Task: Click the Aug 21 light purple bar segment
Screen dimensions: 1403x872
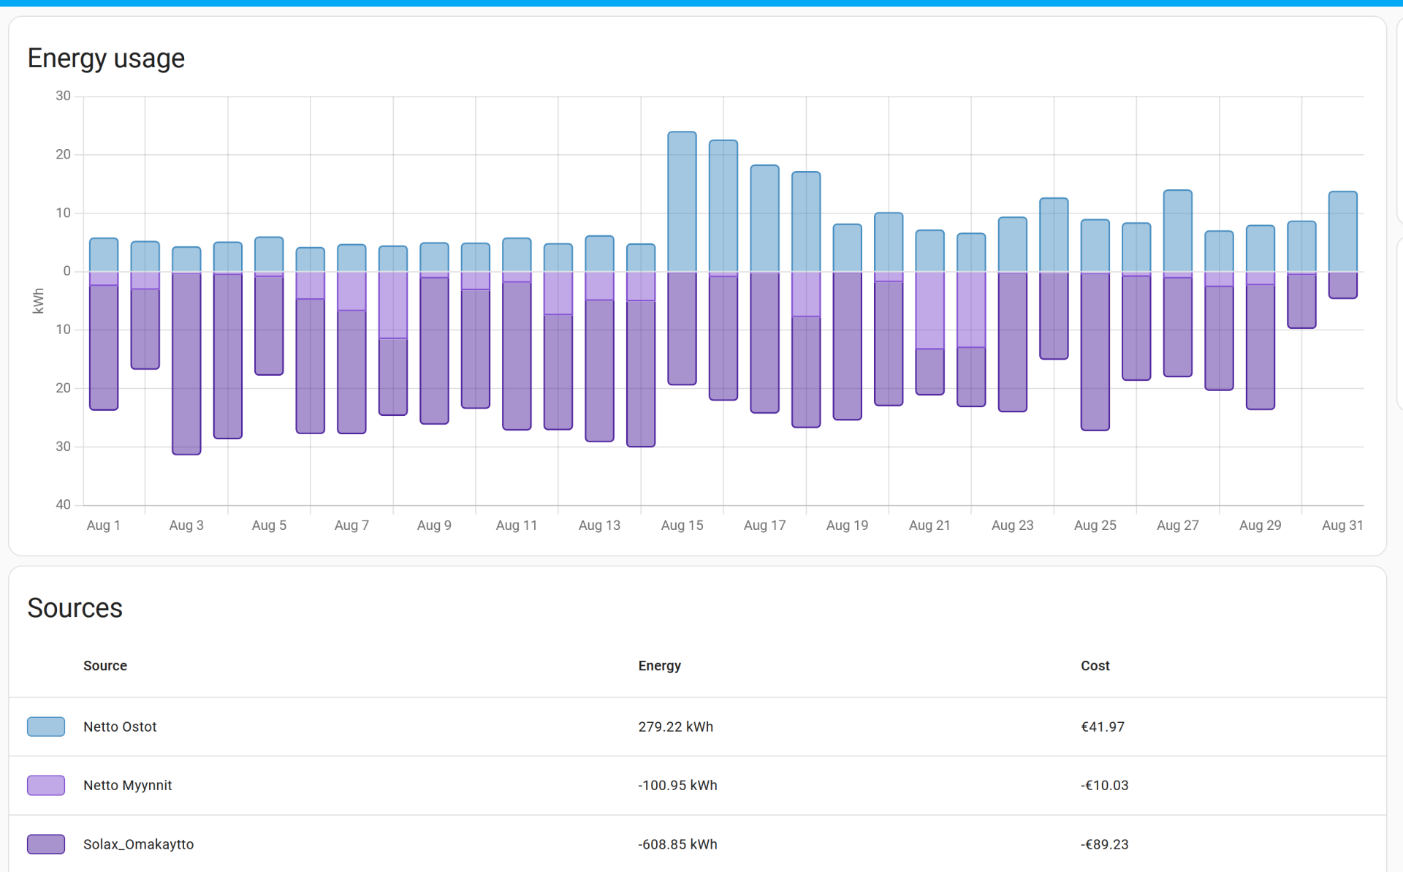Action: [x=929, y=311]
